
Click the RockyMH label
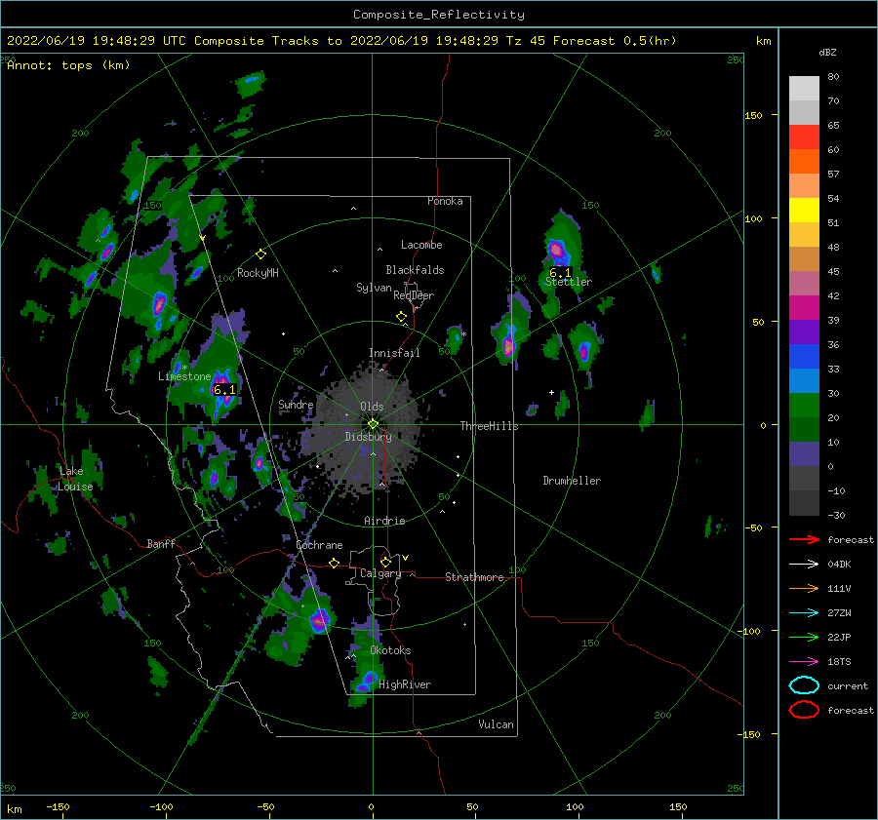point(258,273)
